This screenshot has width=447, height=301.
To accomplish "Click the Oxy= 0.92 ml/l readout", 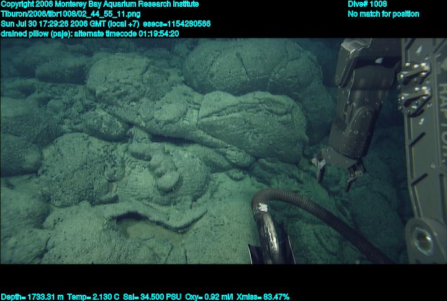I will tap(209, 297).
